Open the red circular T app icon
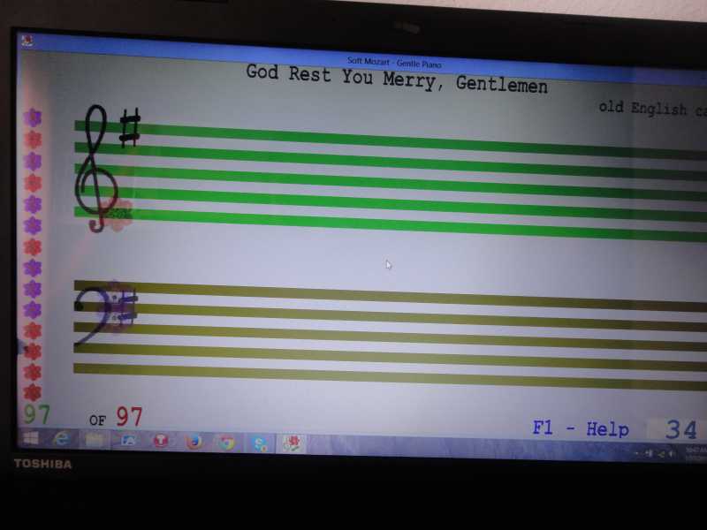Viewport: 707px width, 530px height. pyautogui.click(x=161, y=441)
